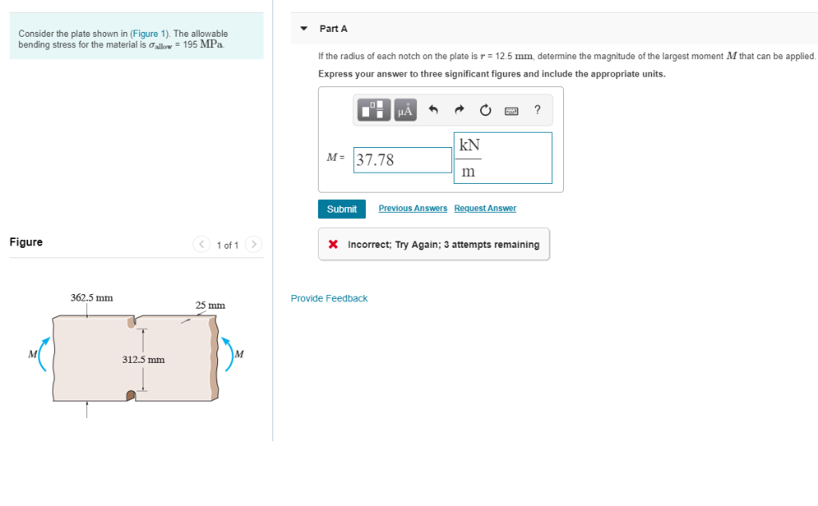Viewport: 818px width, 506px height.
Task: Open the help question mark
Action: point(538,110)
